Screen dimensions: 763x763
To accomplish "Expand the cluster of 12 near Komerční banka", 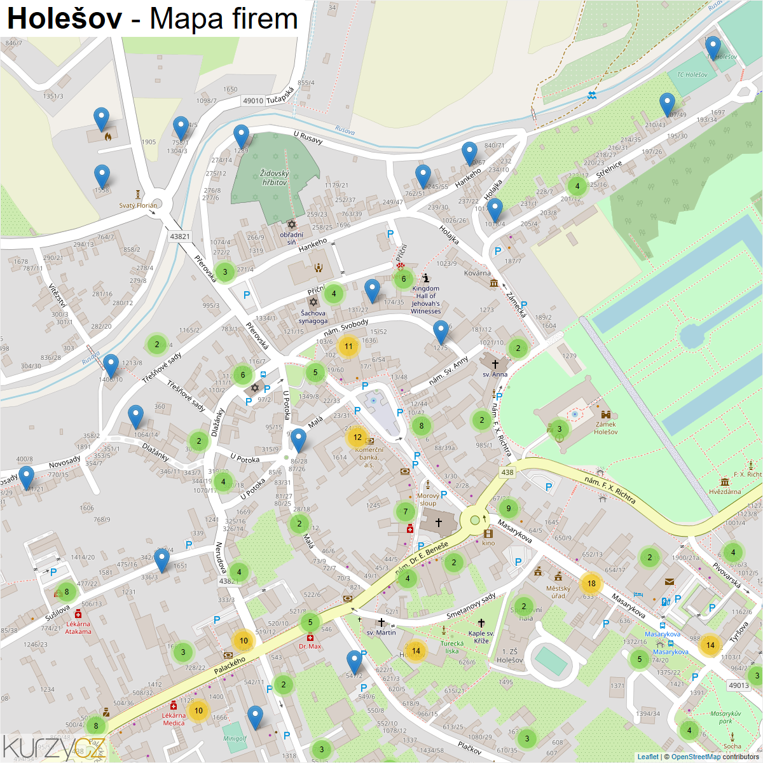I will (x=357, y=437).
